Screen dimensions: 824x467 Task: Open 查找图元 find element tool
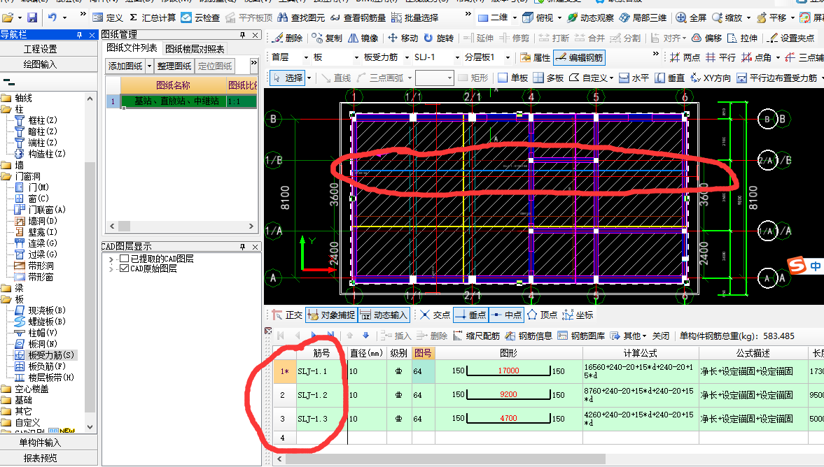(301, 18)
